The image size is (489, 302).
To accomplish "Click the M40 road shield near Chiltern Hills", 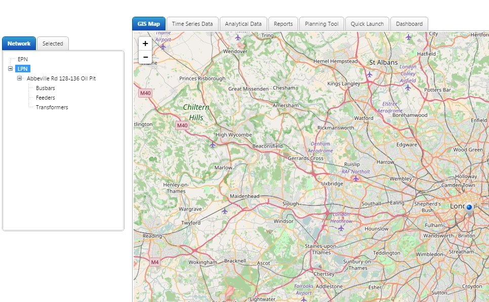I will (x=182, y=125).
